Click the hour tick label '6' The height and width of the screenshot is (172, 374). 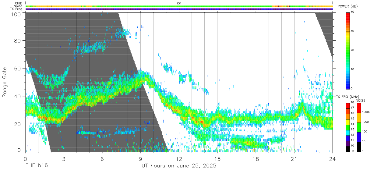tap(102, 159)
